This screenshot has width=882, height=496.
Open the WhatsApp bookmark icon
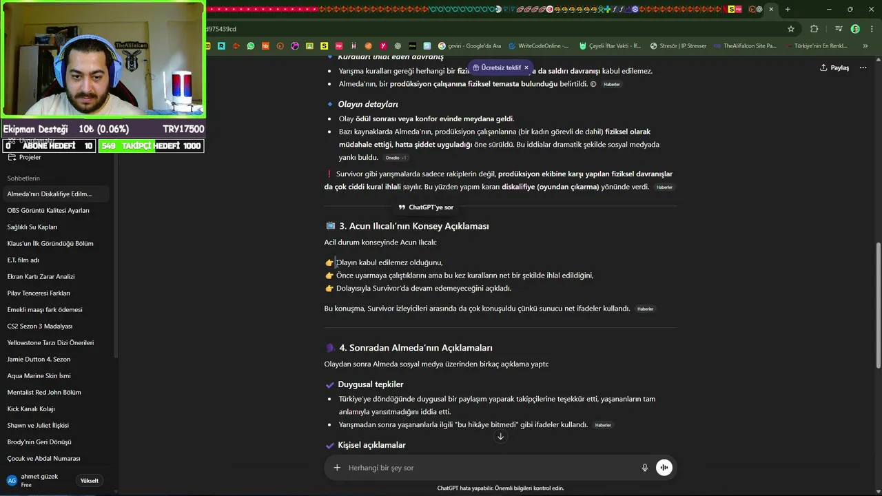(x=251, y=45)
